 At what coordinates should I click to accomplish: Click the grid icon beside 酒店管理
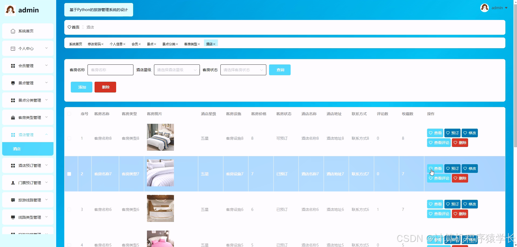point(13,135)
